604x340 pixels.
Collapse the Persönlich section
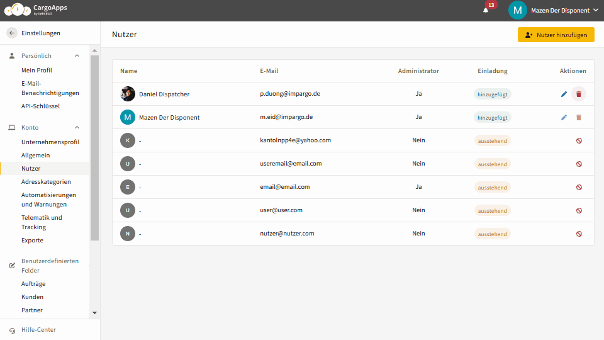coord(77,56)
